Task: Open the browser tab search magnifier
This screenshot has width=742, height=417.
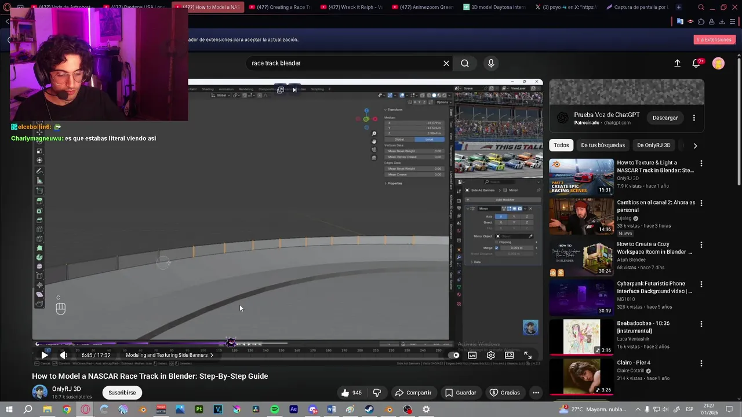Action: click(x=701, y=8)
